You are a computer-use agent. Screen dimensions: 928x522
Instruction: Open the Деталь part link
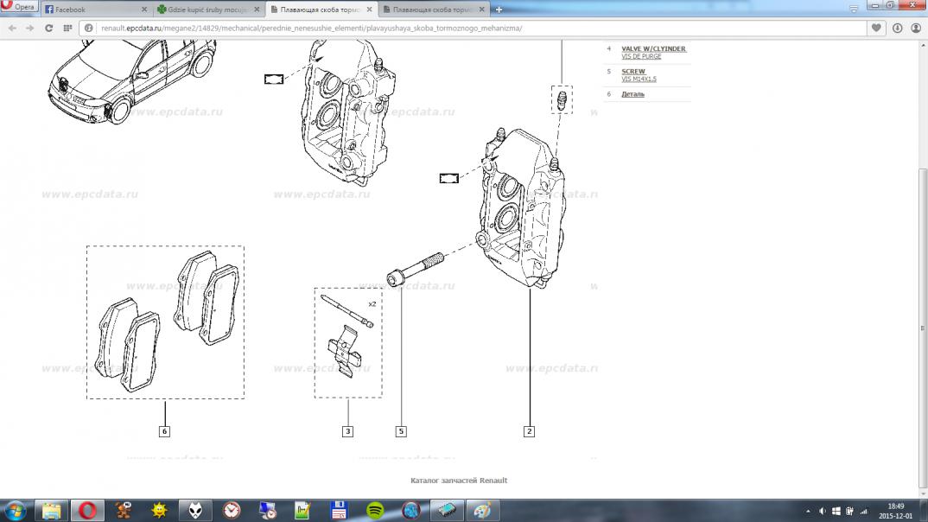(x=632, y=94)
